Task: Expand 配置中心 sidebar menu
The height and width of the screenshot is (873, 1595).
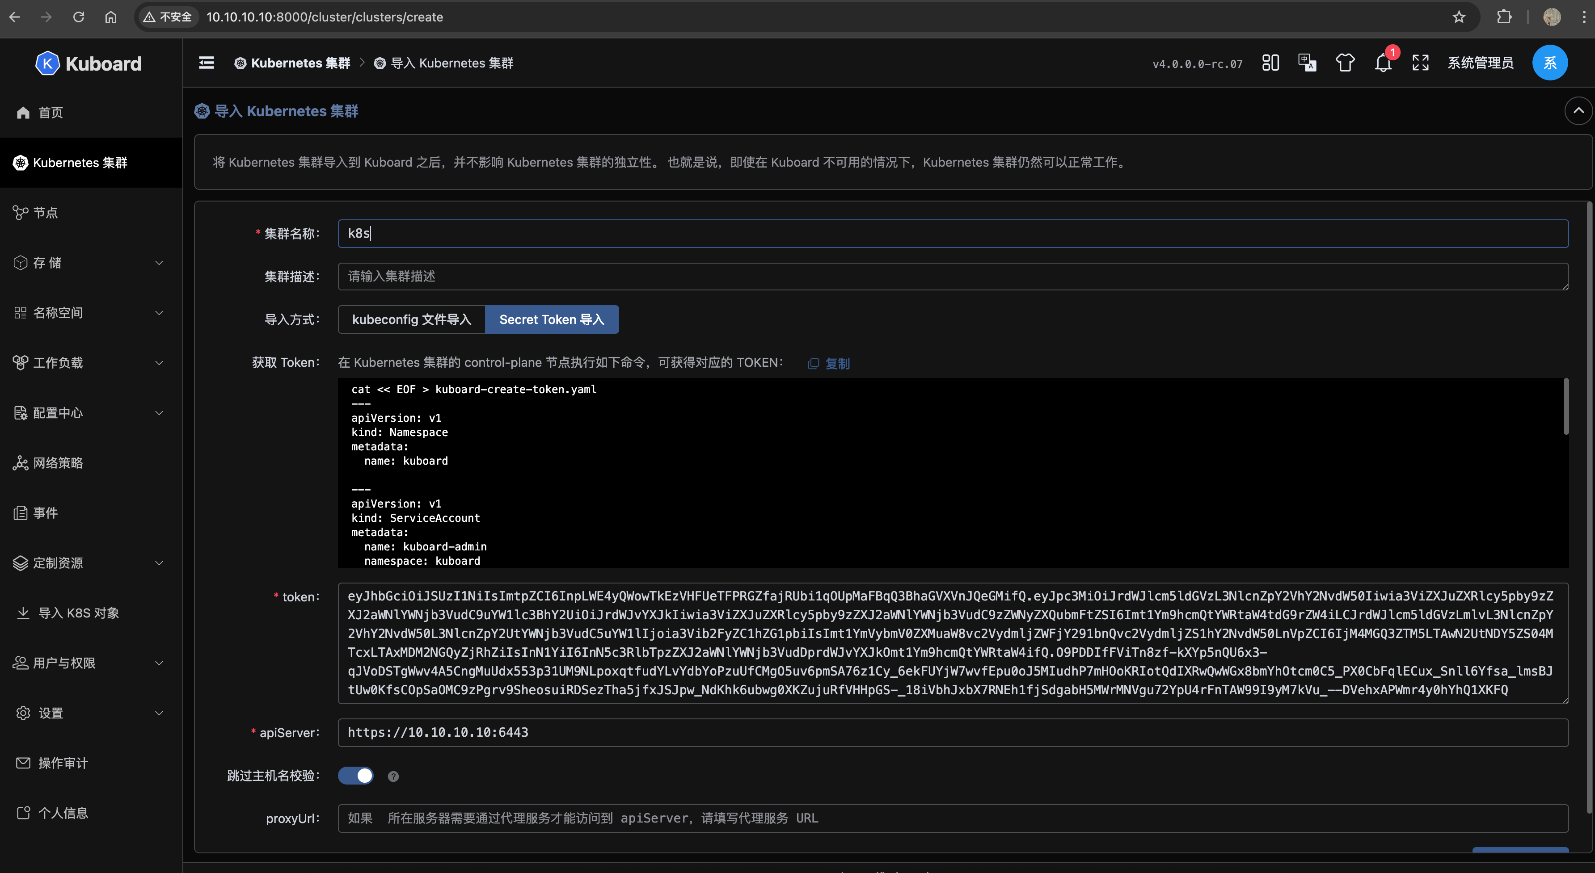Action: coord(91,413)
